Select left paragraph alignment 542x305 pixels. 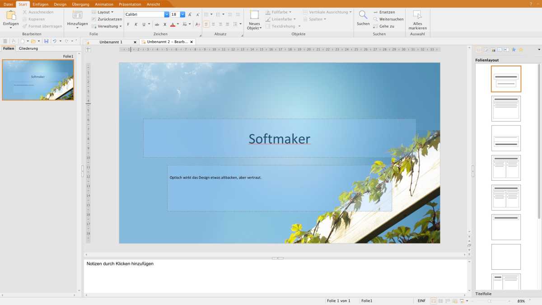coord(206,24)
